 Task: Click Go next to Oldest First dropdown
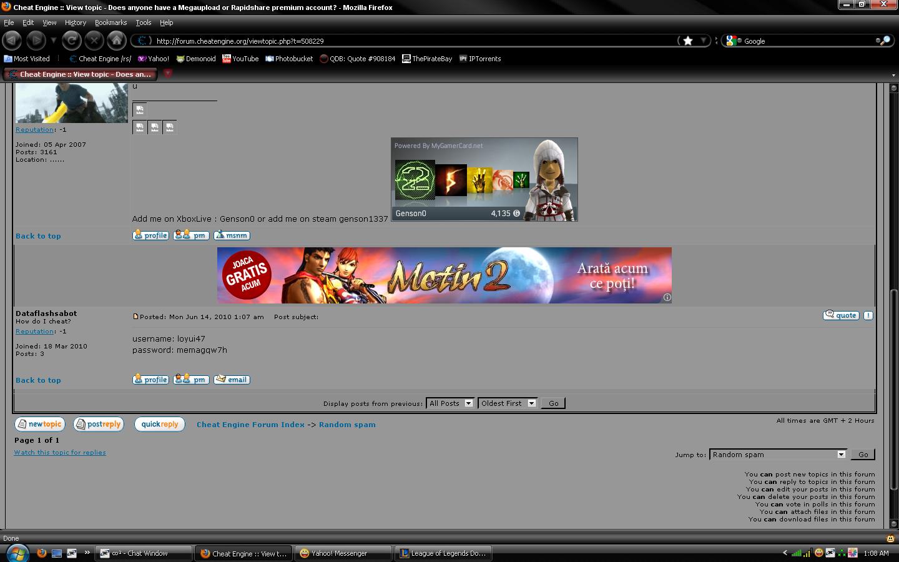pyautogui.click(x=553, y=403)
